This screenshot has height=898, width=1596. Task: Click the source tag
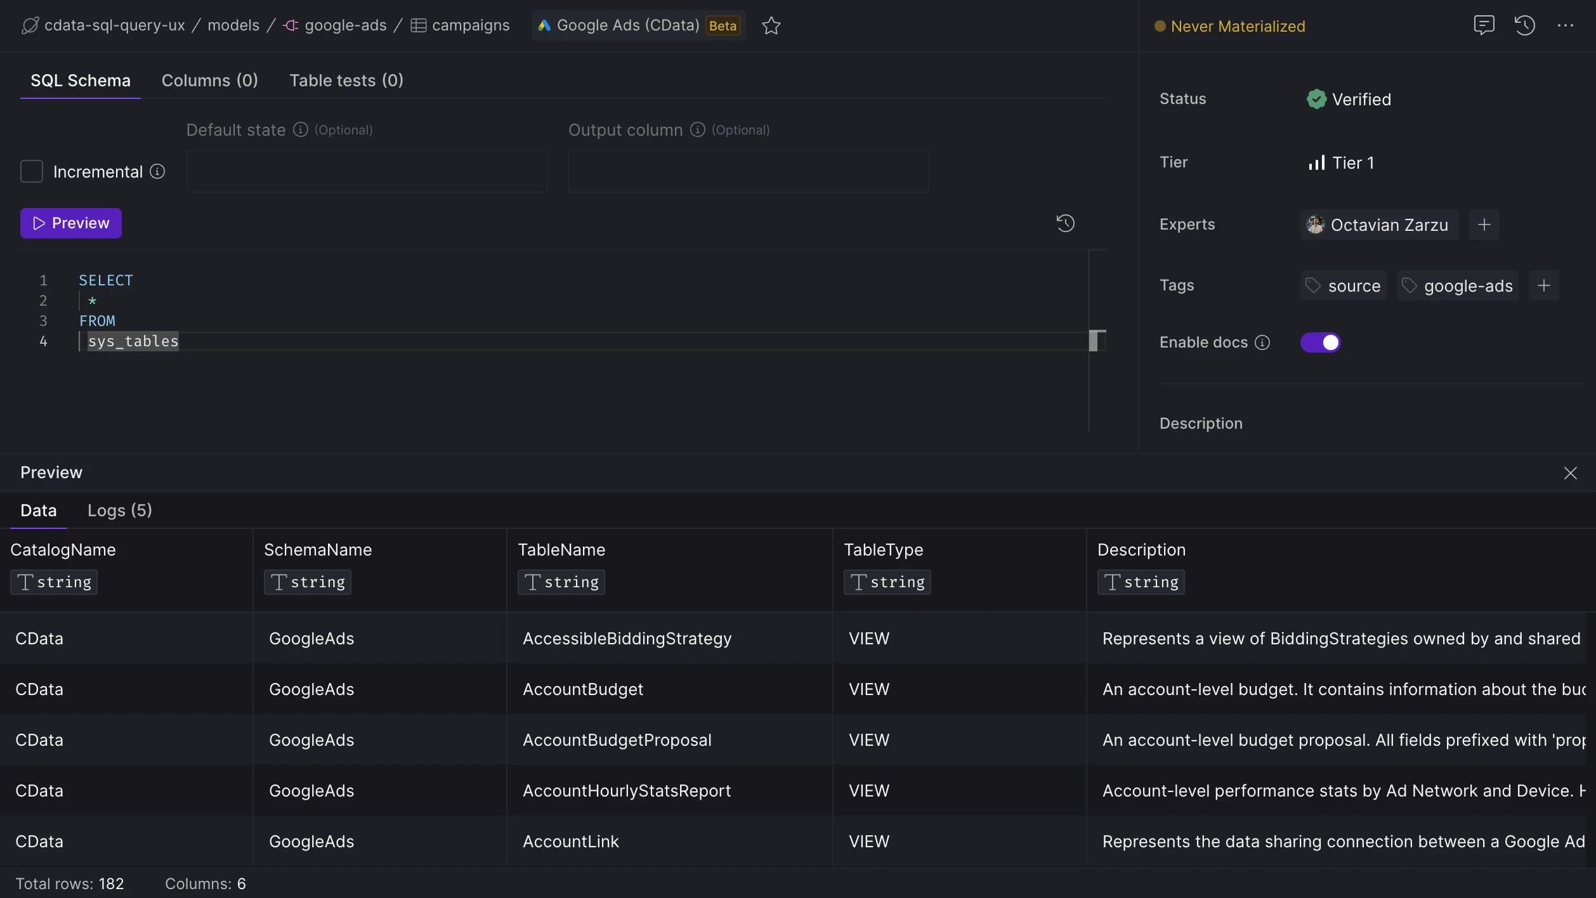pyautogui.click(x=1343, y=285)
